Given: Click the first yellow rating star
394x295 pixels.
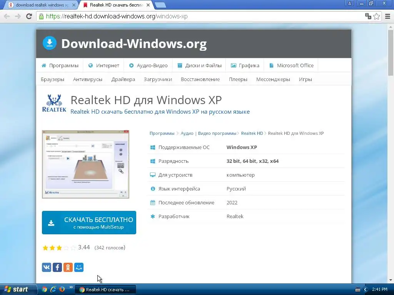Looking at the screenshot, I should point(45,248).
